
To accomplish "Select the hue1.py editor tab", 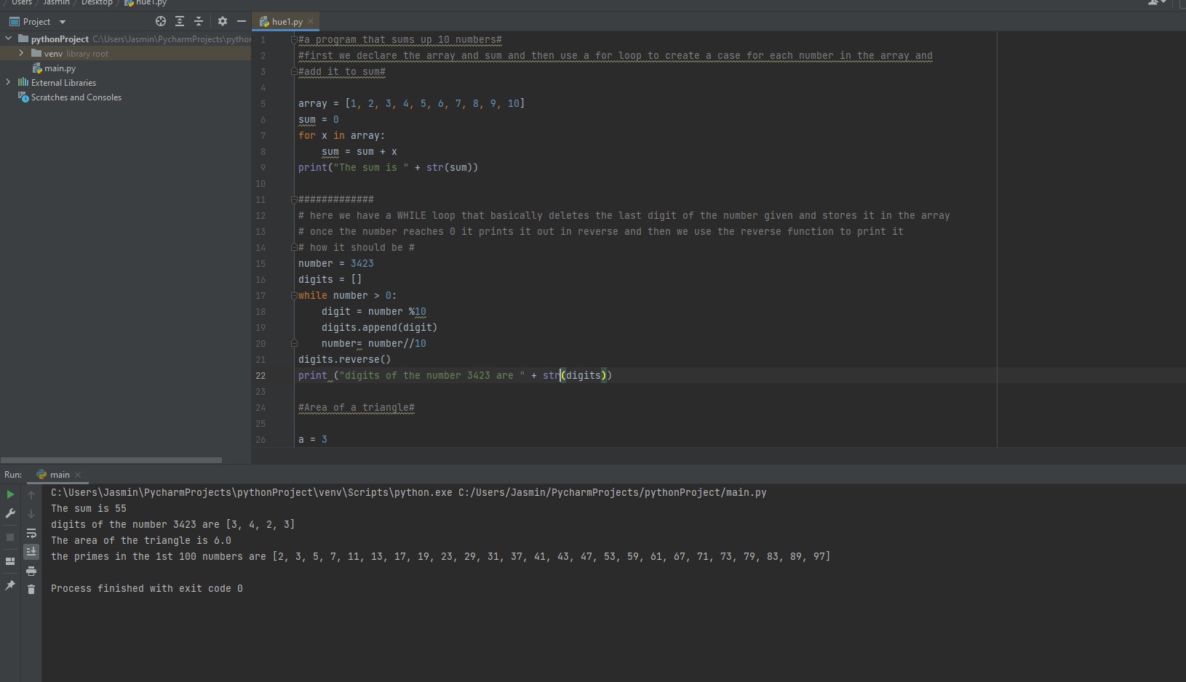I will [287, 22].
